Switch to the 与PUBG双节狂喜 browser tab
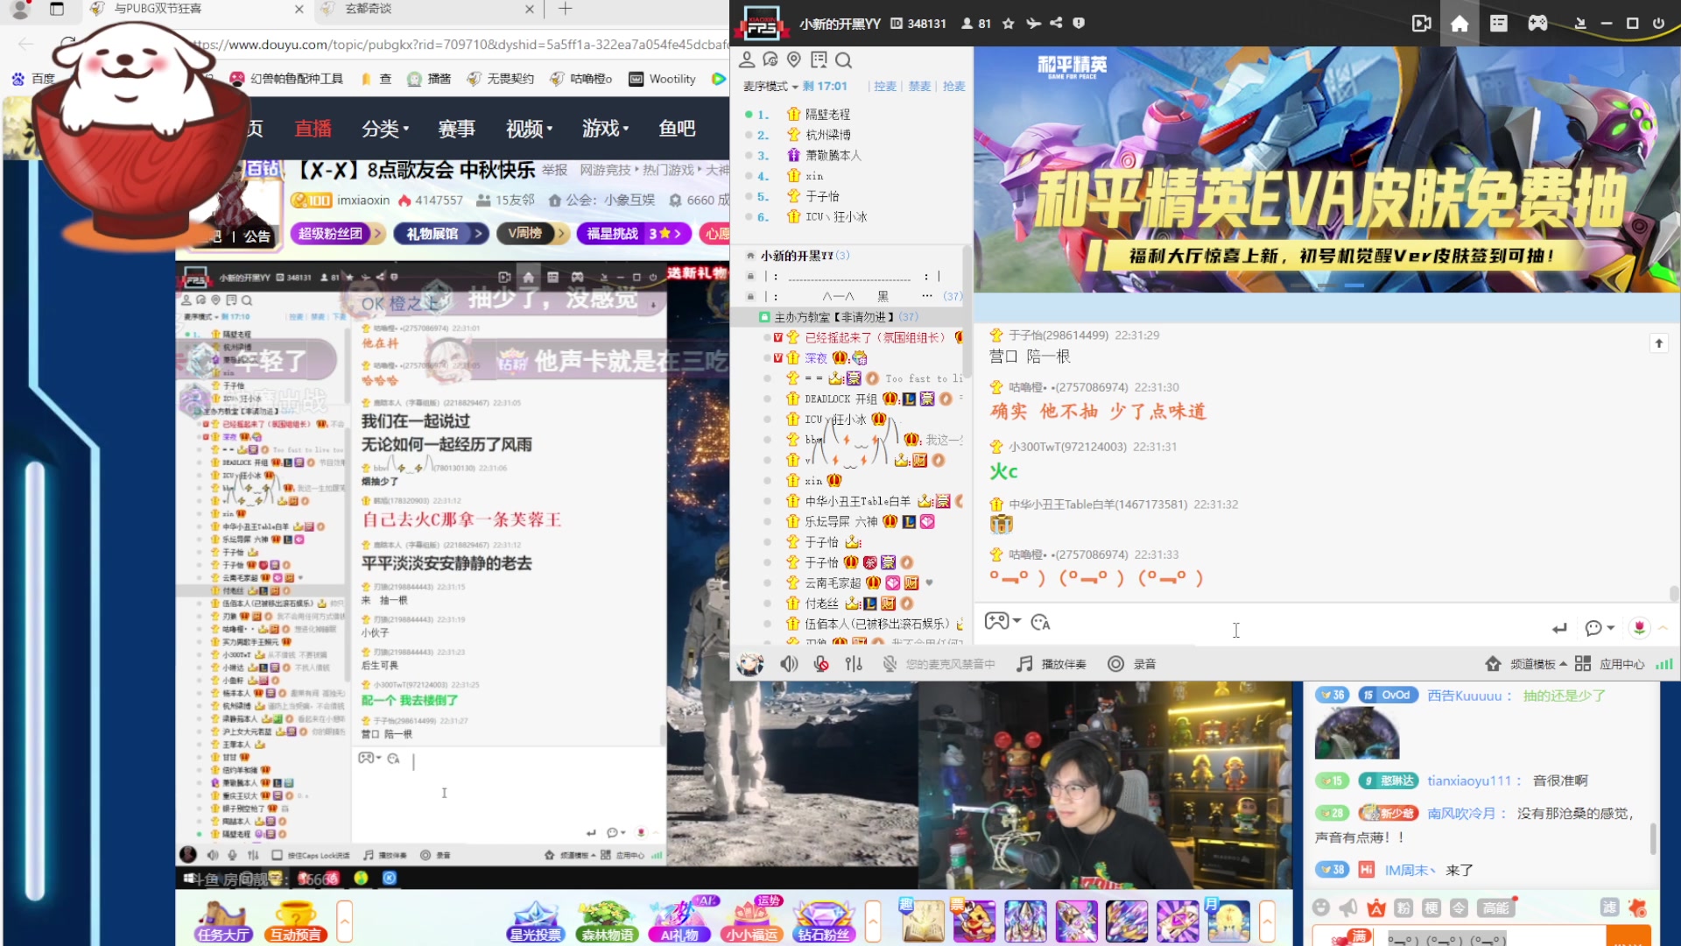Viewport: 1681px width, 946px height. pyautogui.click(x=197, y=9)
